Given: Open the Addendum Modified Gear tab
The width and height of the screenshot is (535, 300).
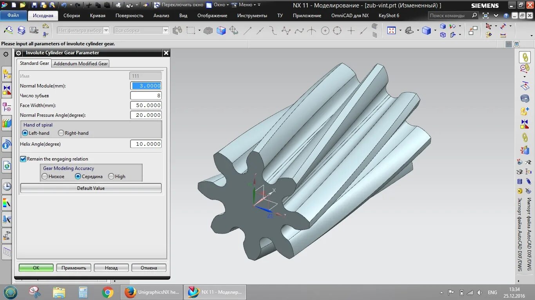Looking at the screenshot, I should [x=81, y=63].
